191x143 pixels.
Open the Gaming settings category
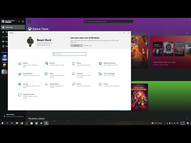point(29,86)
